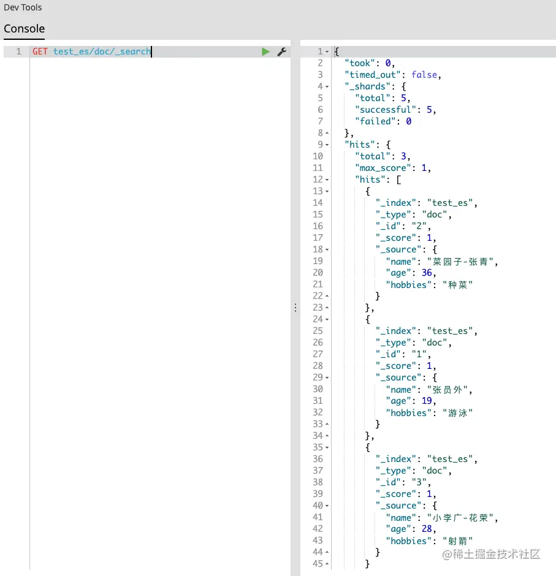Select the hobbies "游泳" value
This screenshot has width=556, height=576.
457,413
